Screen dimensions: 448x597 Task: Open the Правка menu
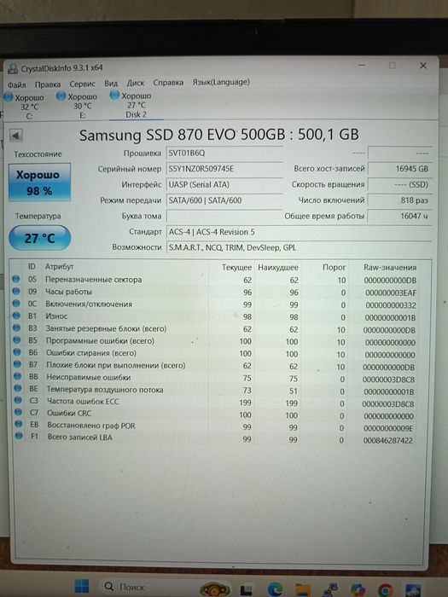48,84
